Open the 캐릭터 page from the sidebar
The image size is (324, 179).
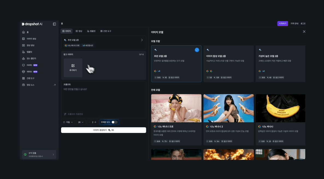point(29,72)
